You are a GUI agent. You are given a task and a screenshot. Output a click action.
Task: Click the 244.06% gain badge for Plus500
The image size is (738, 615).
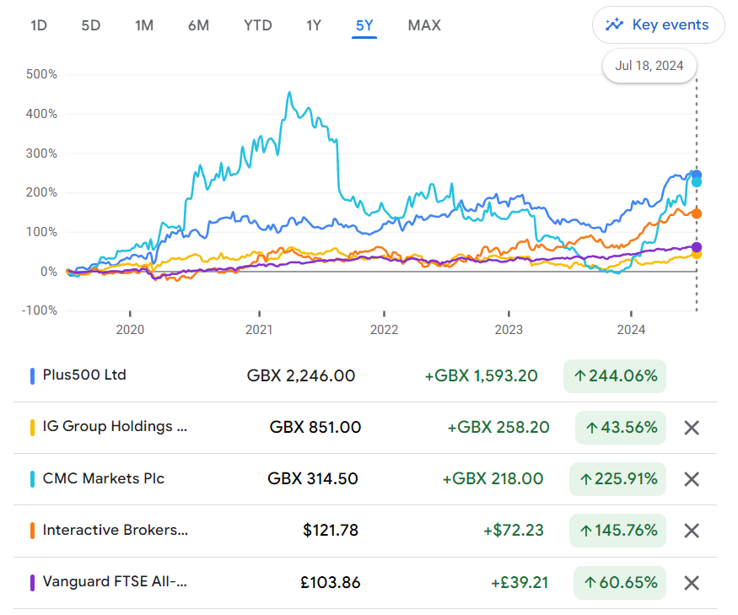pos(615,375)
